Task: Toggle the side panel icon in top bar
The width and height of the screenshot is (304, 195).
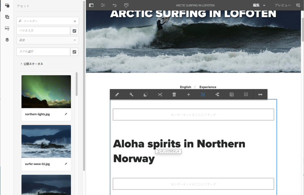Action: tap(91, 5)
